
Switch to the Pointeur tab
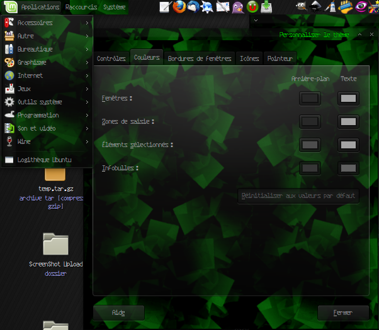click(x=280, y=58)
